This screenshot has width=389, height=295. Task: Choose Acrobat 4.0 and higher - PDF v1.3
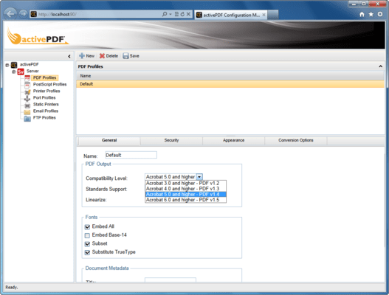[x=185, y=189]
